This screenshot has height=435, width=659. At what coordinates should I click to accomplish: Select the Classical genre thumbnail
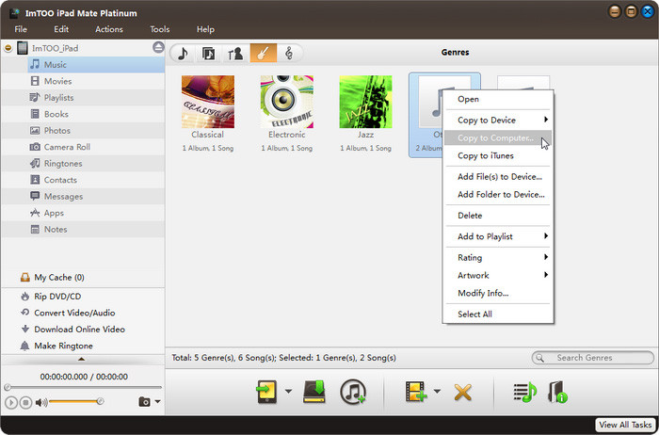(x=208, y=102)
